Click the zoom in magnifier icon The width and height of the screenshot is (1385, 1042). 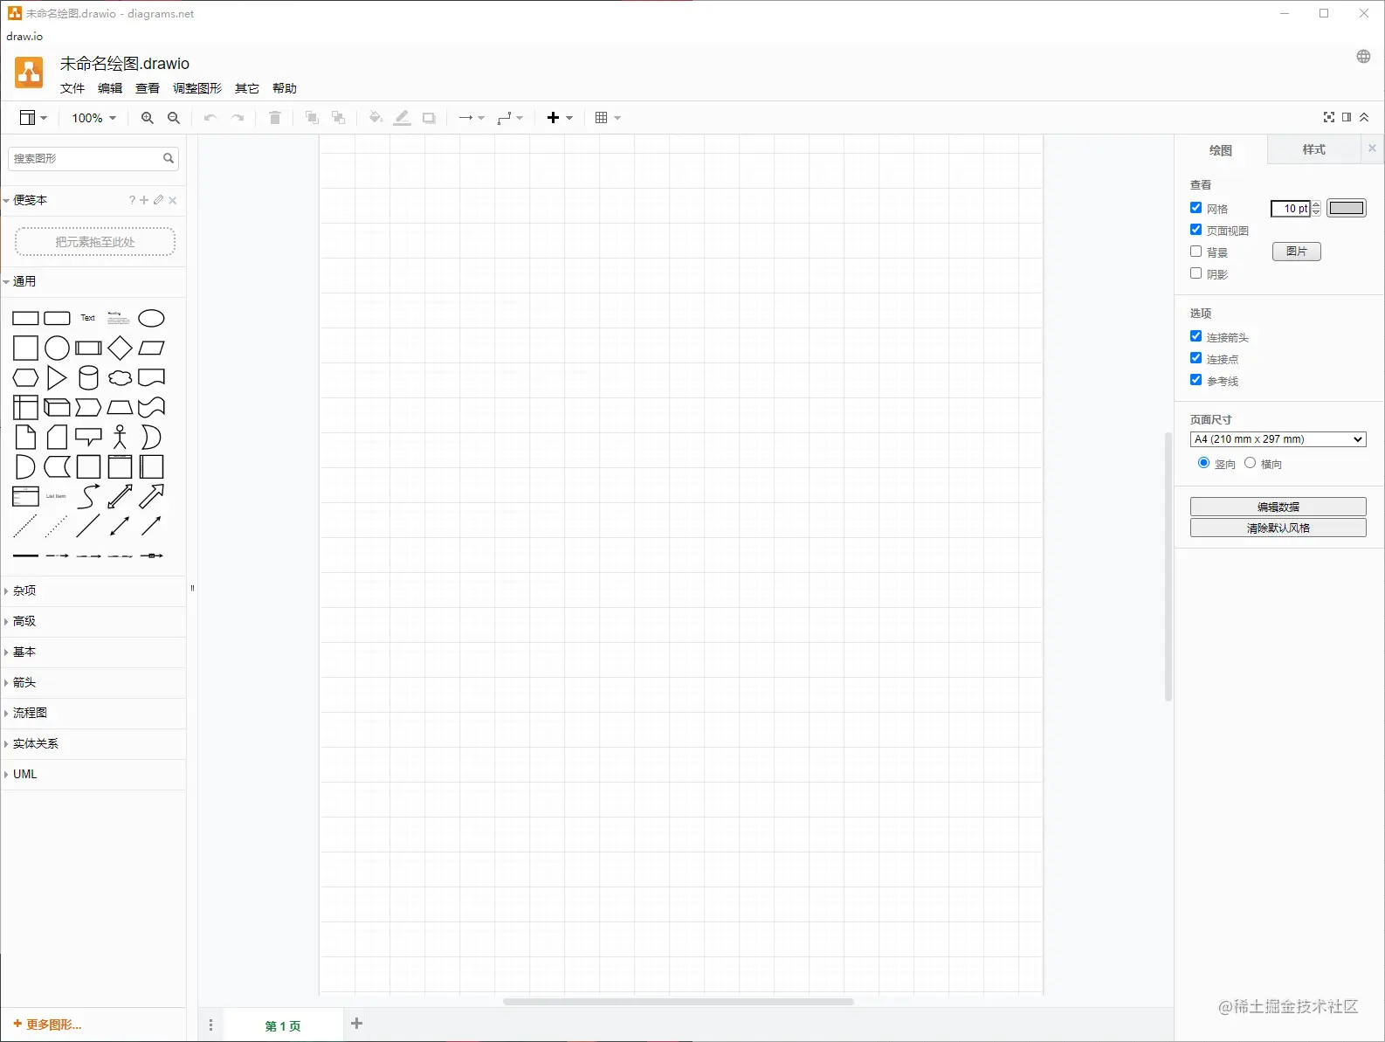(148, 118)
